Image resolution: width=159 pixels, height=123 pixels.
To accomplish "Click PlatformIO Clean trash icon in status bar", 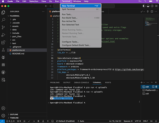I will (x=38, y=121).
